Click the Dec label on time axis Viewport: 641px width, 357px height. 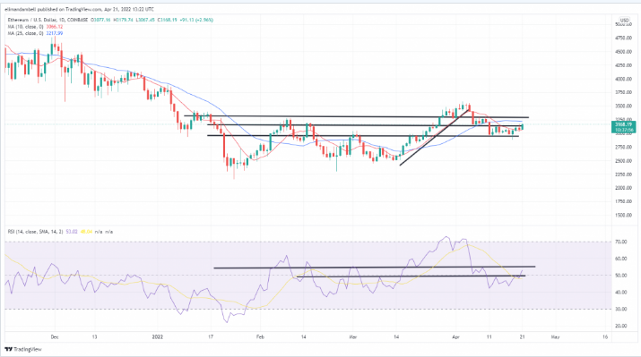coord(55,337)
